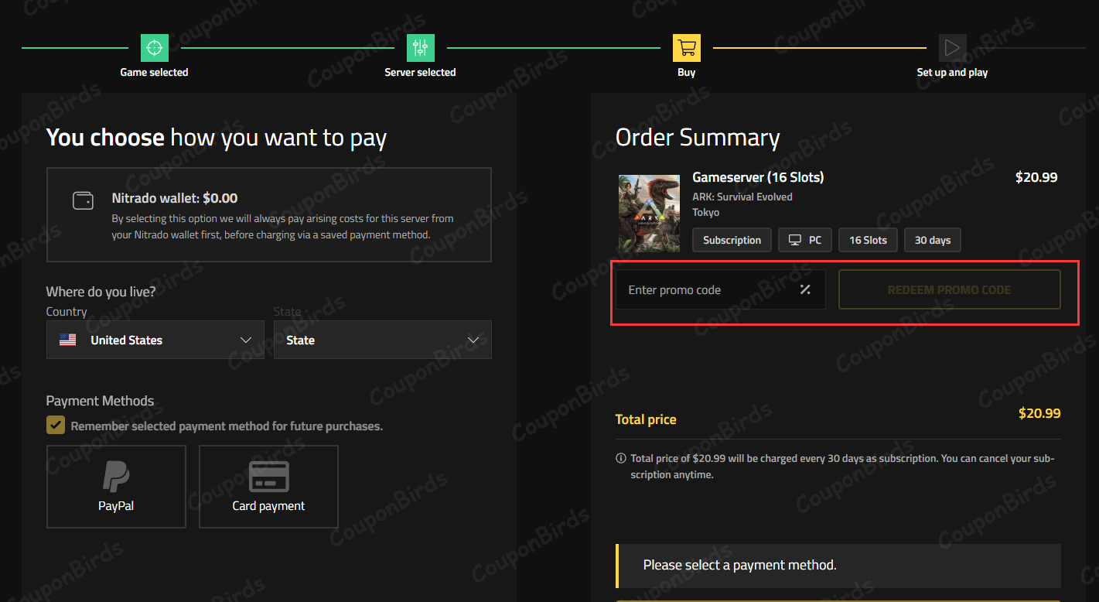Image resolution: width=1099 pixels, height=602 pixels.
Task: Click the Subscription tag
Action: click(732, 240)
